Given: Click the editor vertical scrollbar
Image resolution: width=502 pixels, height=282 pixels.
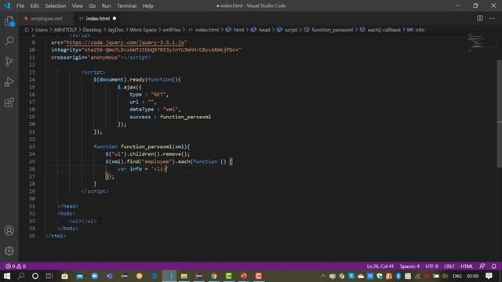Looking at the screenshot, I should click(x=499, y=114).
